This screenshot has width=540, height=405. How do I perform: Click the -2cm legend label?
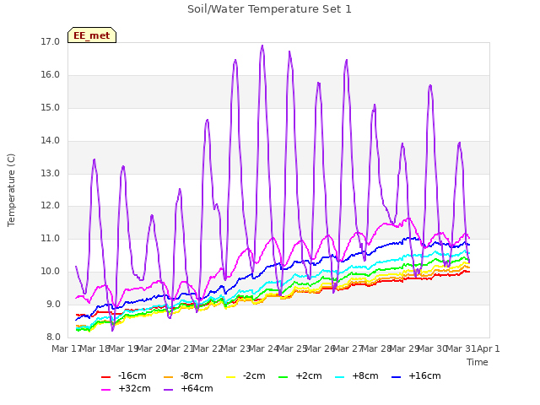(254, 375)
